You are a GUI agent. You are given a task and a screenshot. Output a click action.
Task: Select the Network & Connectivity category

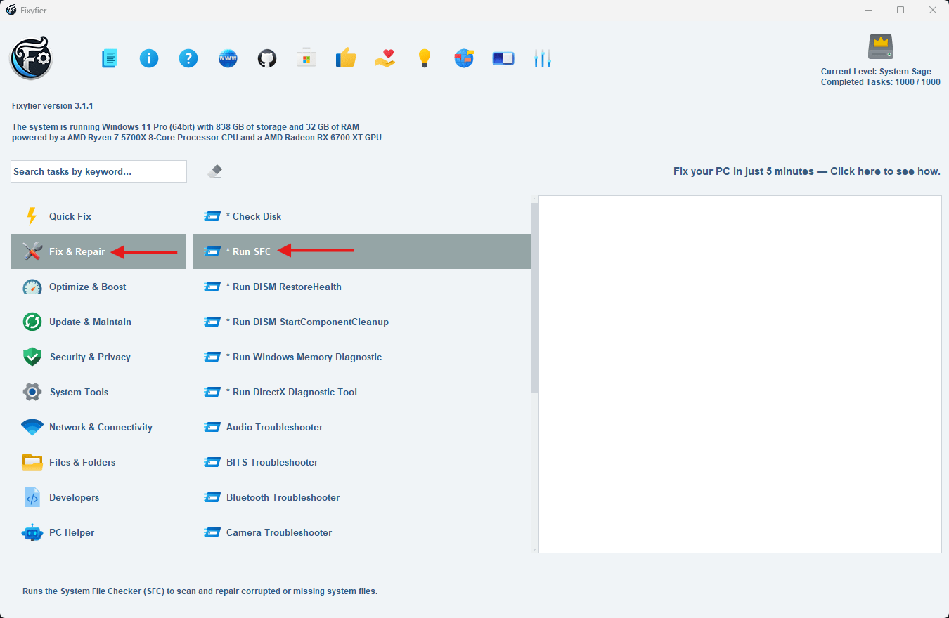98,427
